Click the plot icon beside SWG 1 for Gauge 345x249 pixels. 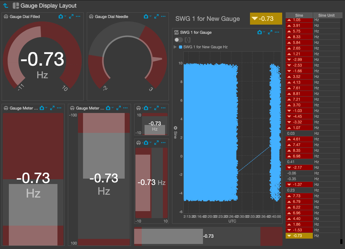tap(176, 32)
